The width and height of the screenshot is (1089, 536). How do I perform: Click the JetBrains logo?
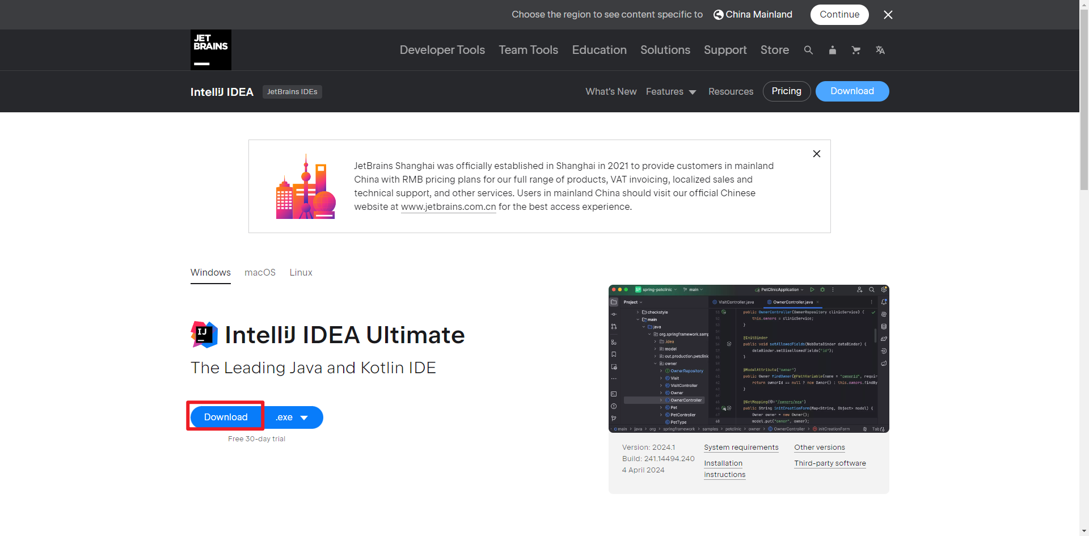click(x=210, y=50)
